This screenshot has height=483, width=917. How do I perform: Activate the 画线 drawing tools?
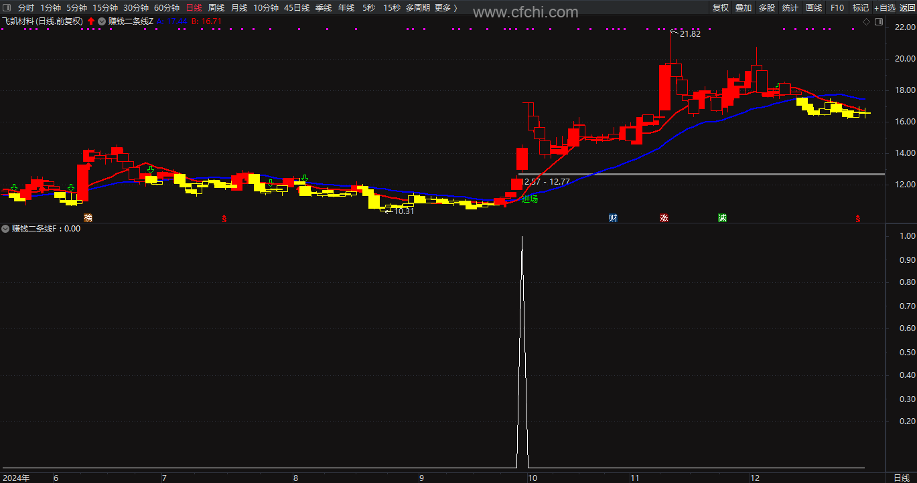point(813,8)
